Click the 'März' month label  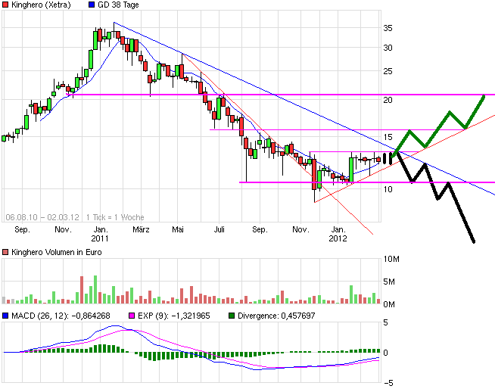pos(141,229)
